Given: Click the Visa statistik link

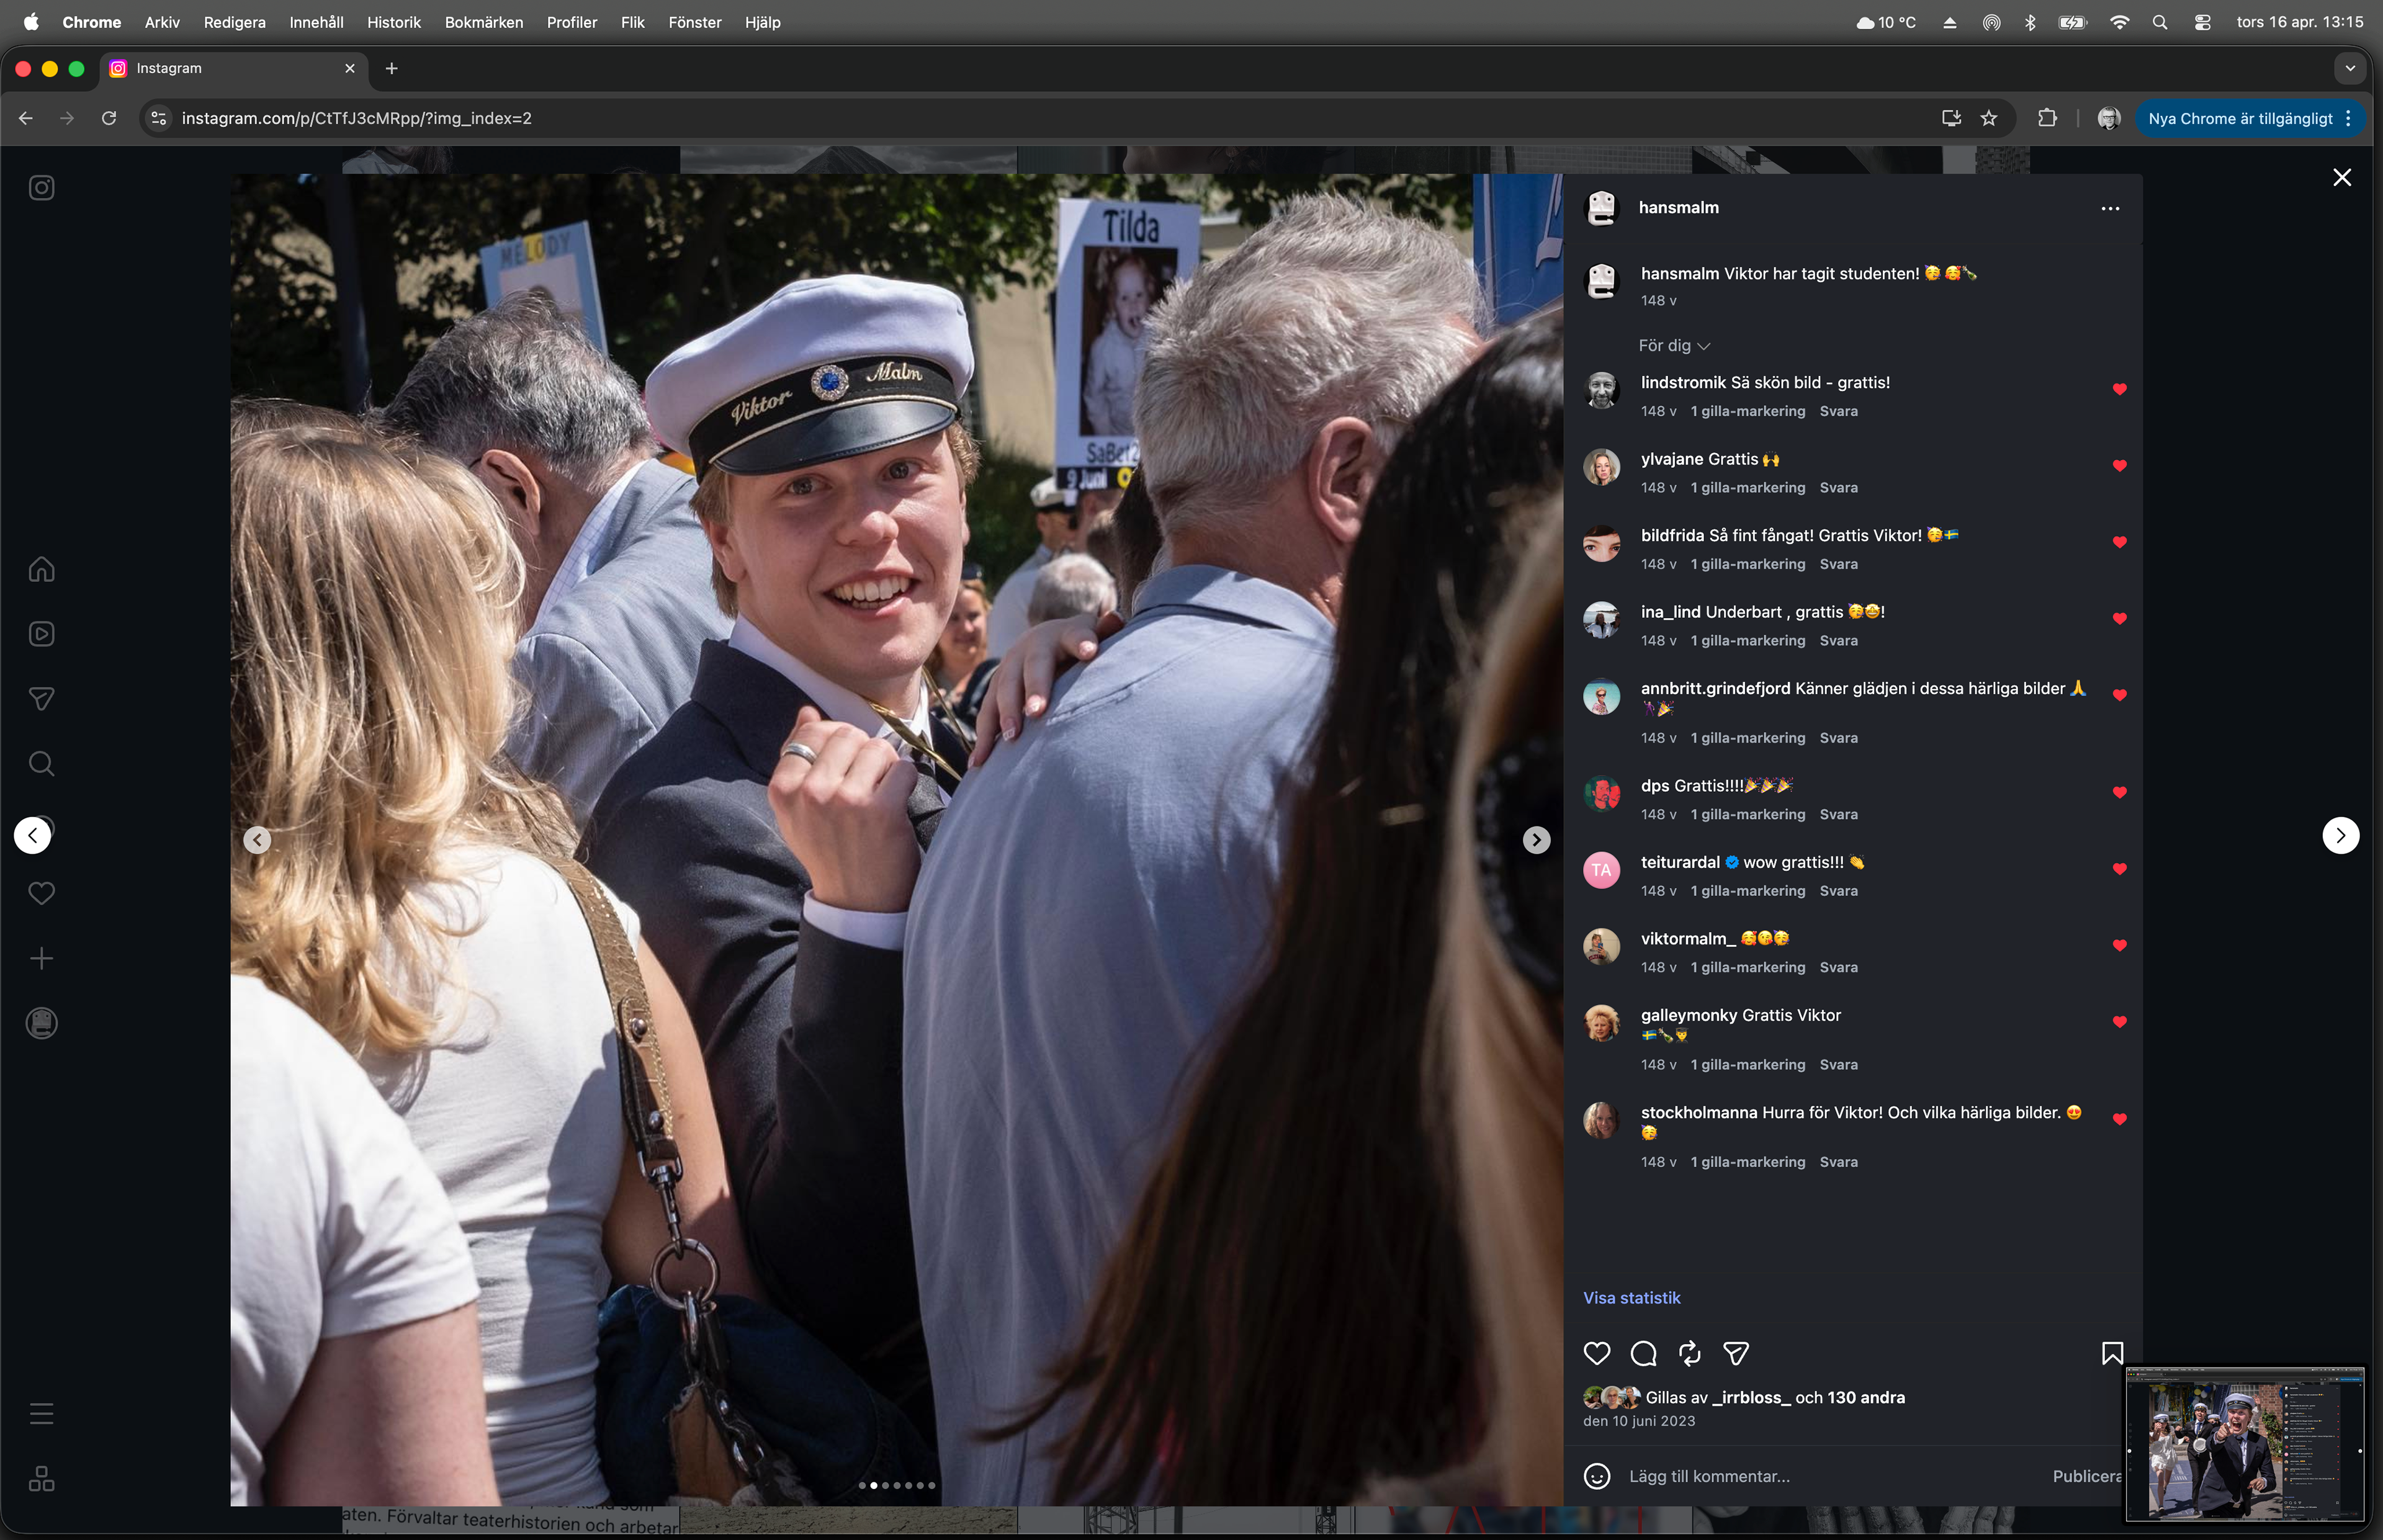Looking at the screenshot, I should (1631, 1298).
